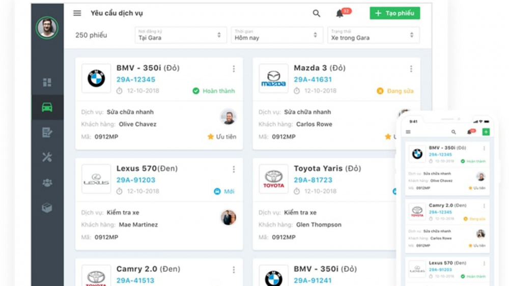Open the edit form icon in sidebar
Image resolution: width=509 pixels, height=286 pixels.
pyautogui.click(x=47, y=132)
